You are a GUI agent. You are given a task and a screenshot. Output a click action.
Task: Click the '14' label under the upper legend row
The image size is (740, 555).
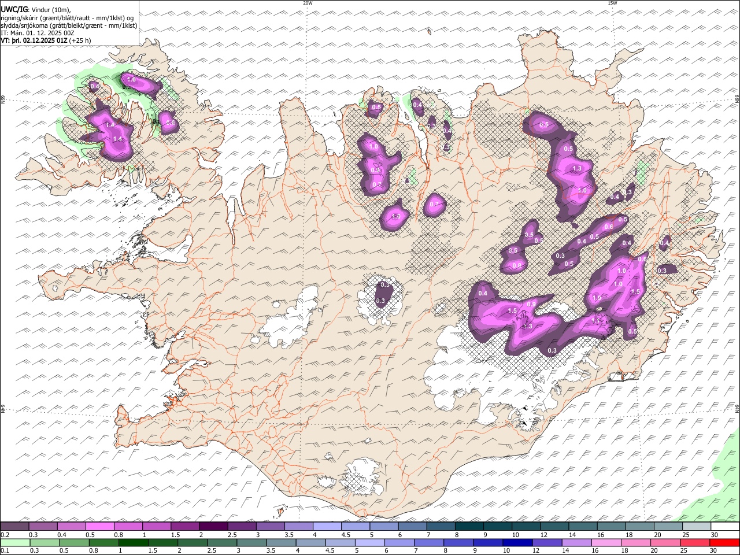572,535
